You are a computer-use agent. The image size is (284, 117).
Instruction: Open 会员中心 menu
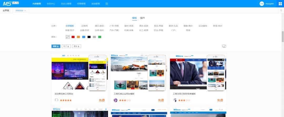tap(51, 4)
